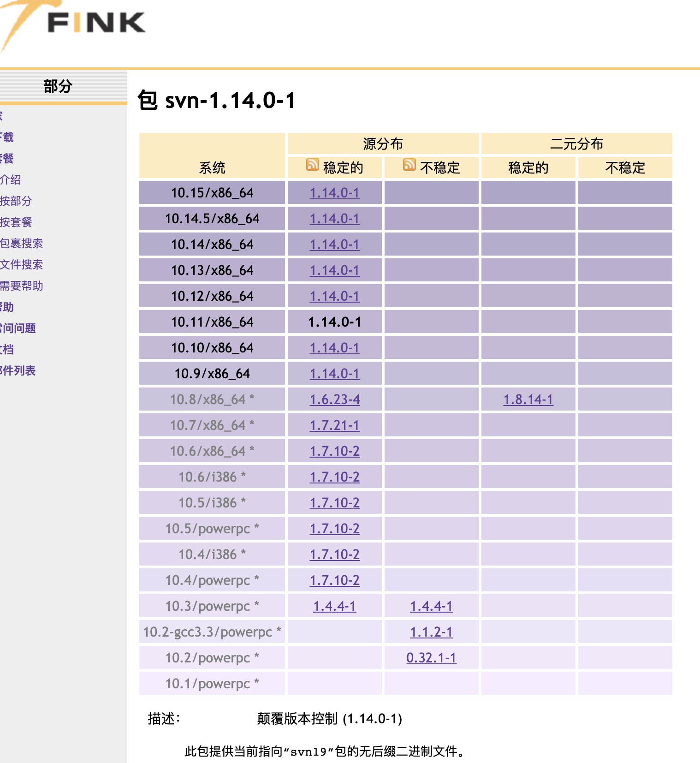Open 1.4.4-1 unstable link for 10.3/powerpc
The height and width of the screenshot is (763, 700).
coord(431,606)
